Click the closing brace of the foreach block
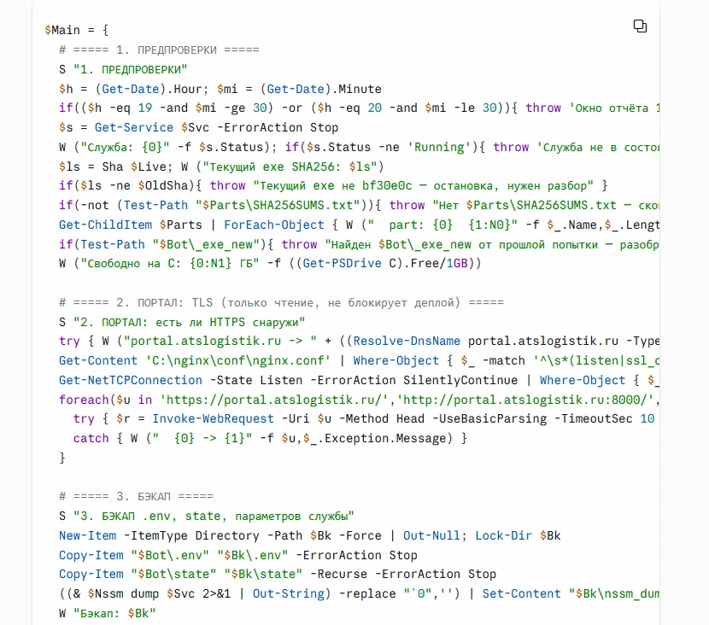Screen dimensions: 709x625 pyautogui.click(x=62, y=458)
